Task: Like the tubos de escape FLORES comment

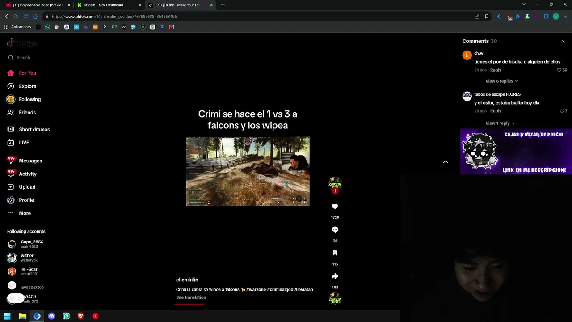Action: coord(562,111)
